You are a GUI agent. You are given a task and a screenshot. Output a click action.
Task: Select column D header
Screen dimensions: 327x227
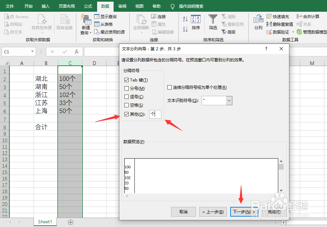click(x=94, y=63)
